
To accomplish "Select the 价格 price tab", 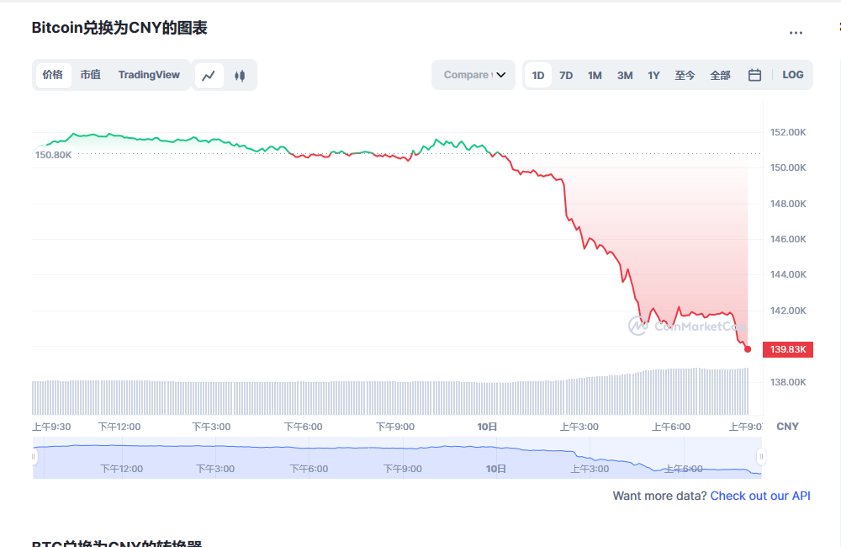I will click(52, 75).
